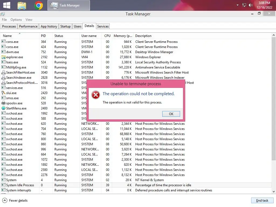
Task: Select the csrss.exe row with PID 364
Action: (136, 42)
